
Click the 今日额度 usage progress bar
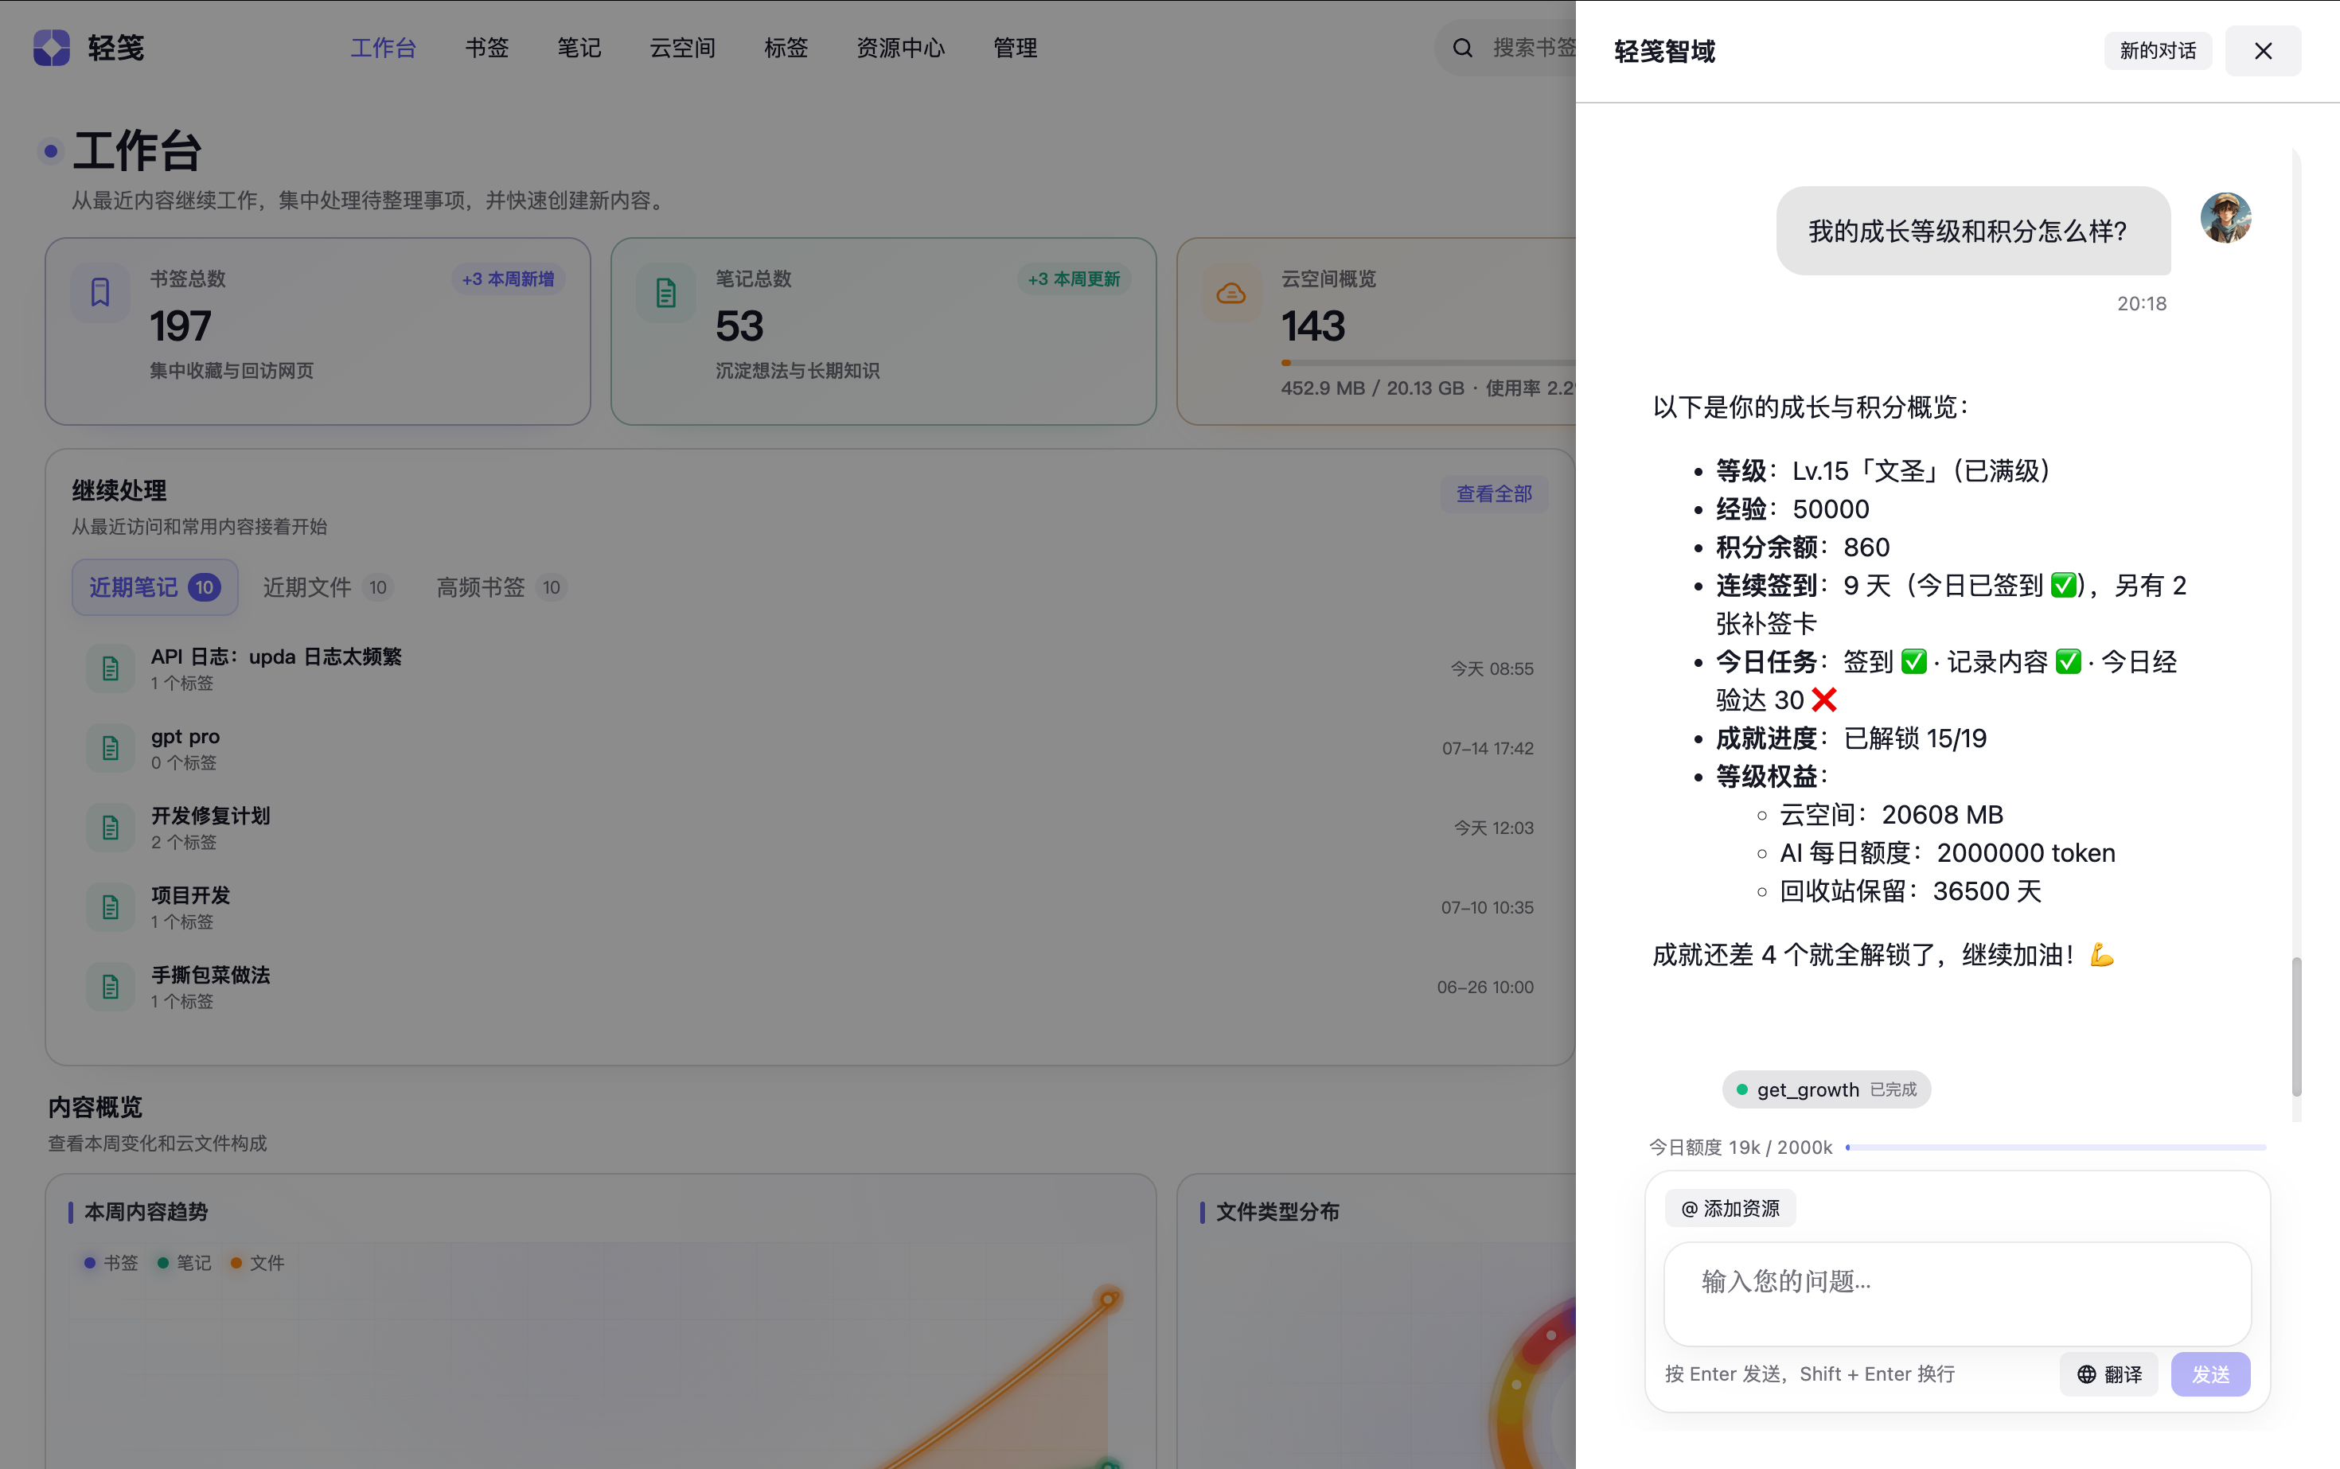pos(2056,1148)
